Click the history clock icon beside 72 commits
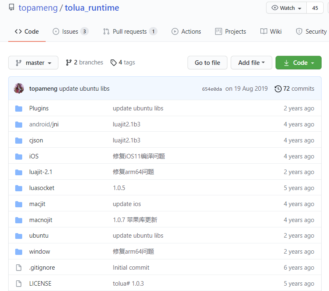The height and width of the screenshot is (291, 329). point(278,89)
